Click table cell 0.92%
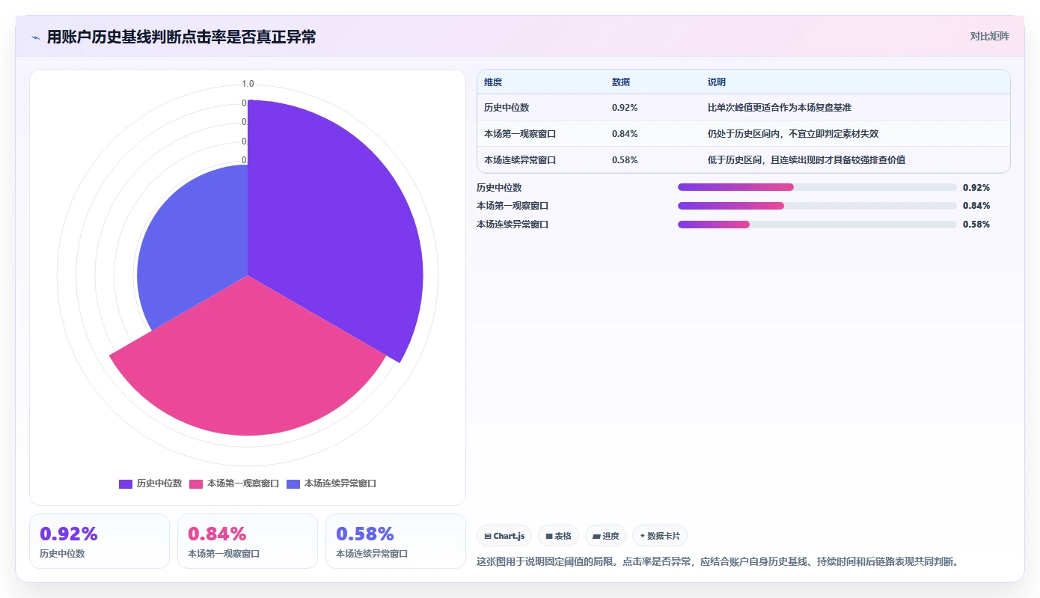1040x598 pixels. point(625,108)
